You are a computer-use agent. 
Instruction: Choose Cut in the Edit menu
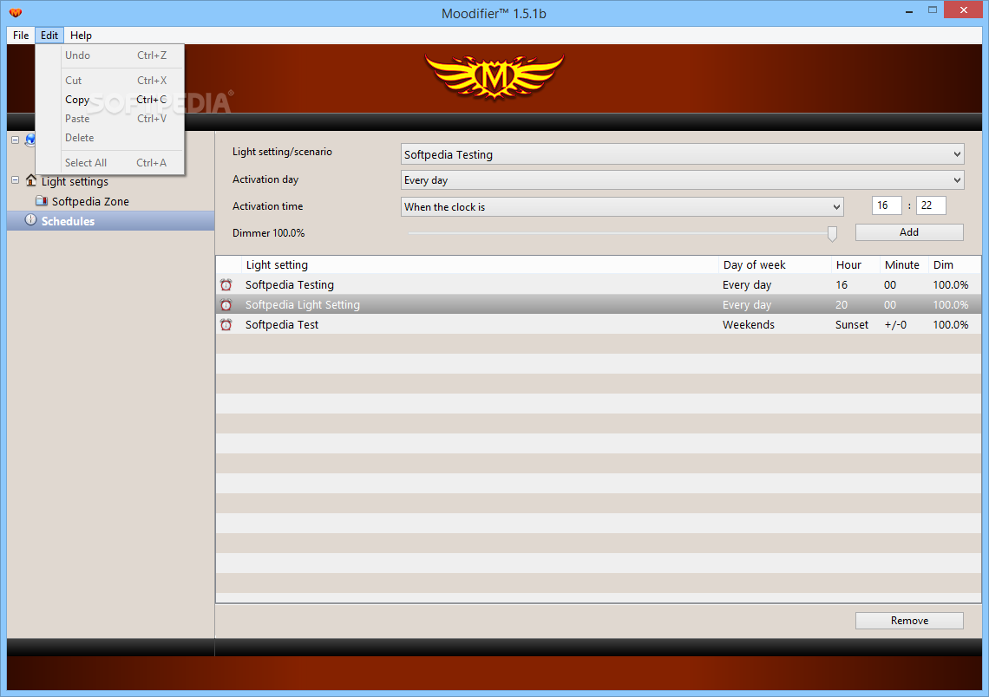click(110, 81)
